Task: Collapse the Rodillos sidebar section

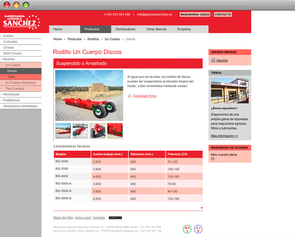Action: (1, 59)
